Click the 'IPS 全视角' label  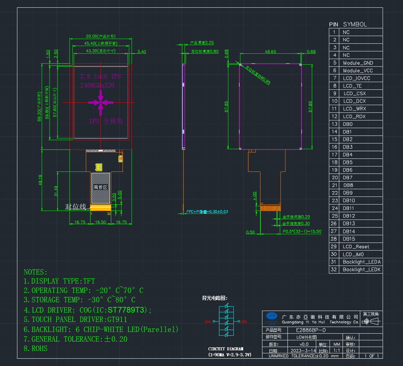coord(106,121)
